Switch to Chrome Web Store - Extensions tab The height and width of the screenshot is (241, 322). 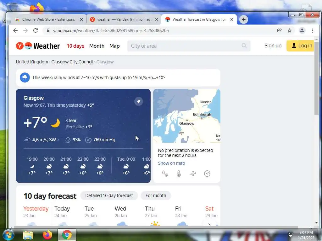click(48, 19)
